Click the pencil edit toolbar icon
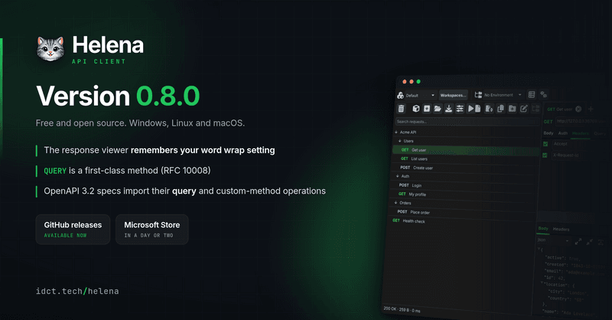Image resolution: width=612 pixels, height=320 pixels. 524,109
